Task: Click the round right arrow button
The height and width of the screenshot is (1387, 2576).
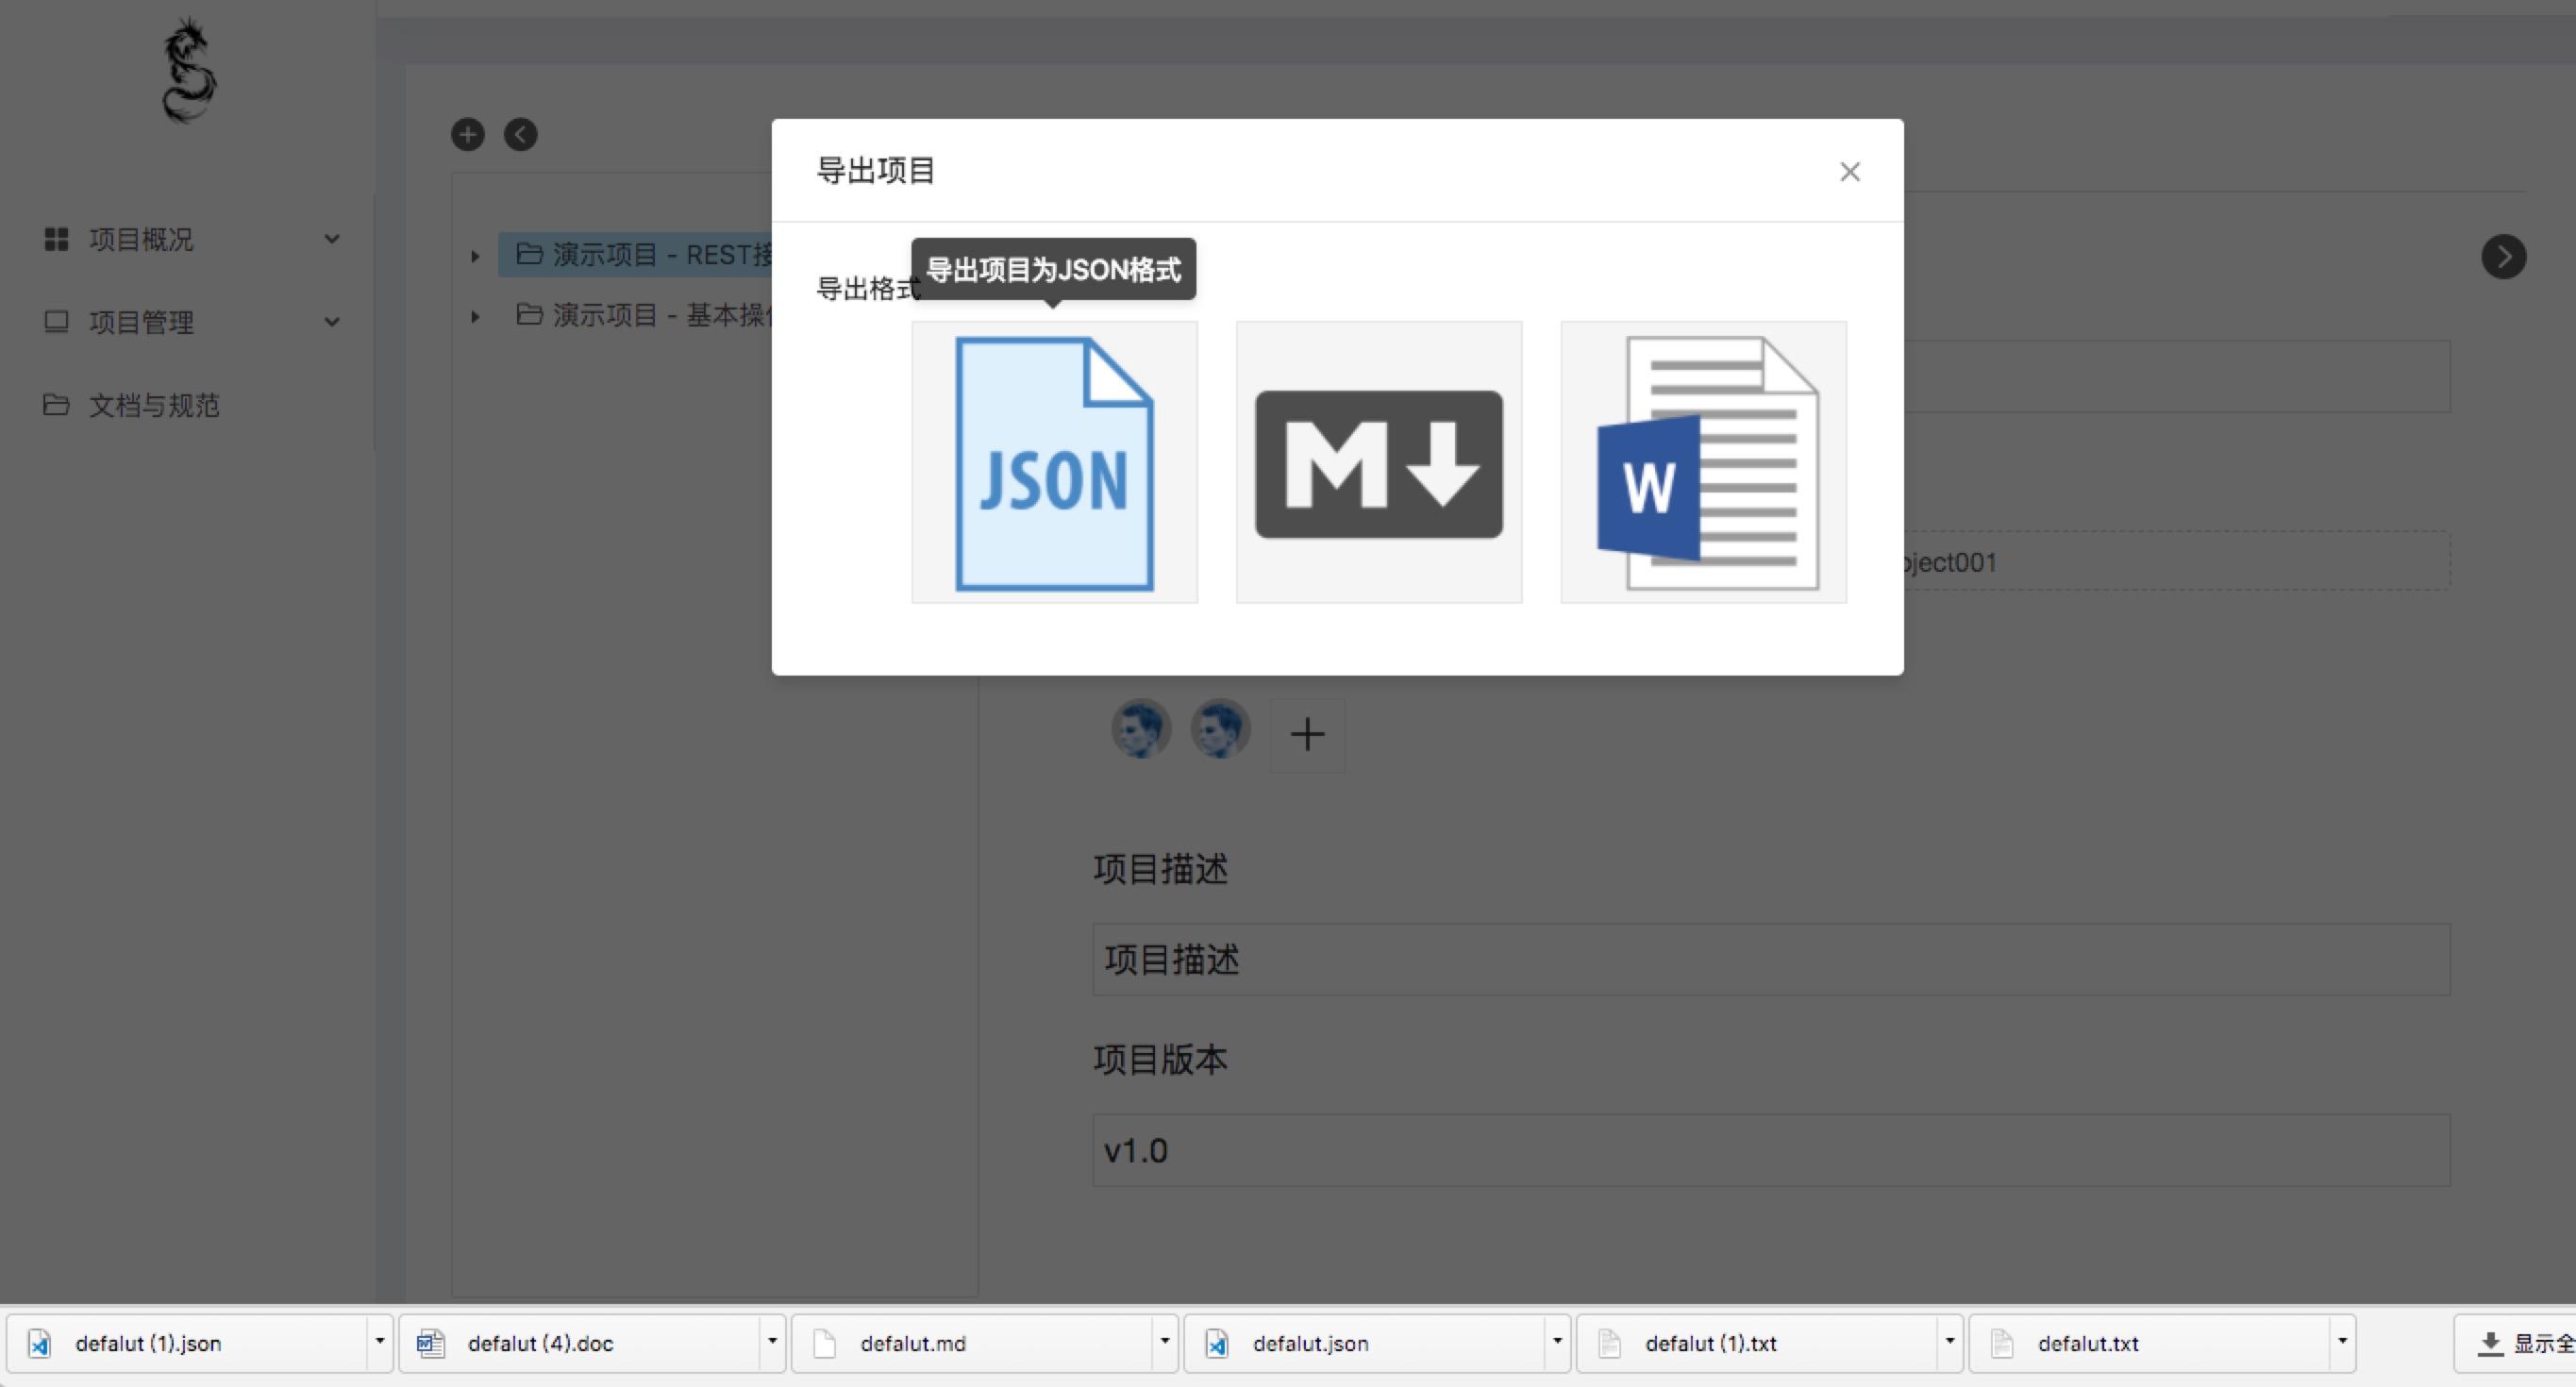Action: [x=2503, y=257]
